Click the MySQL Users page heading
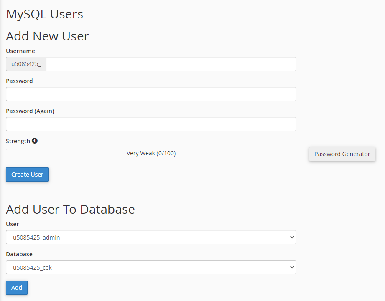The height and width of the screenshot is (301, 385). coord(44,14)
